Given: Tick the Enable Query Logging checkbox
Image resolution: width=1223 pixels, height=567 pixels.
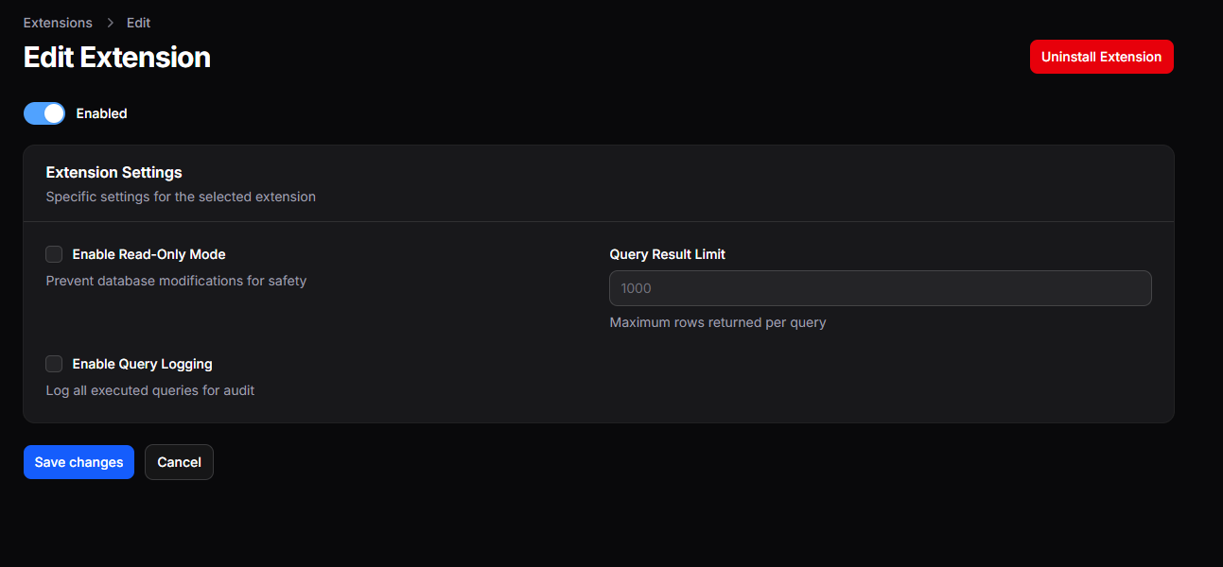Looking at the screenshot, I should [x=55, y=364].
